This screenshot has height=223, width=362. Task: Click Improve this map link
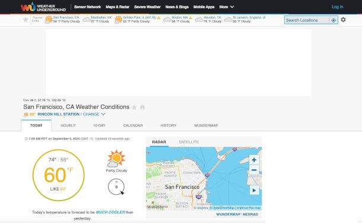tap(249, 208)
